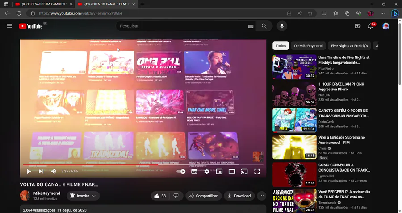Open the YouTube guide hamburger menu
402x213 pixels.
9,26
